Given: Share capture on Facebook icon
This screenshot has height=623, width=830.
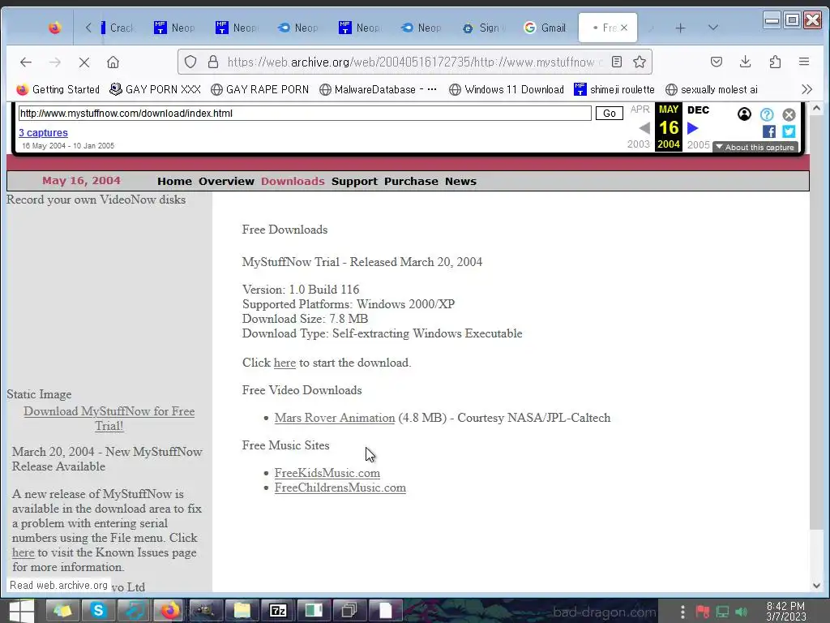Looking at the screenshot, I should coord(769,131).
